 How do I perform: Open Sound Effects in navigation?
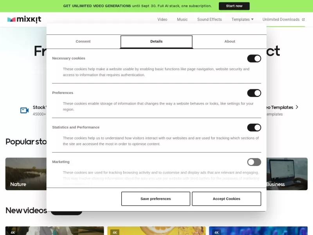point(209,19)
